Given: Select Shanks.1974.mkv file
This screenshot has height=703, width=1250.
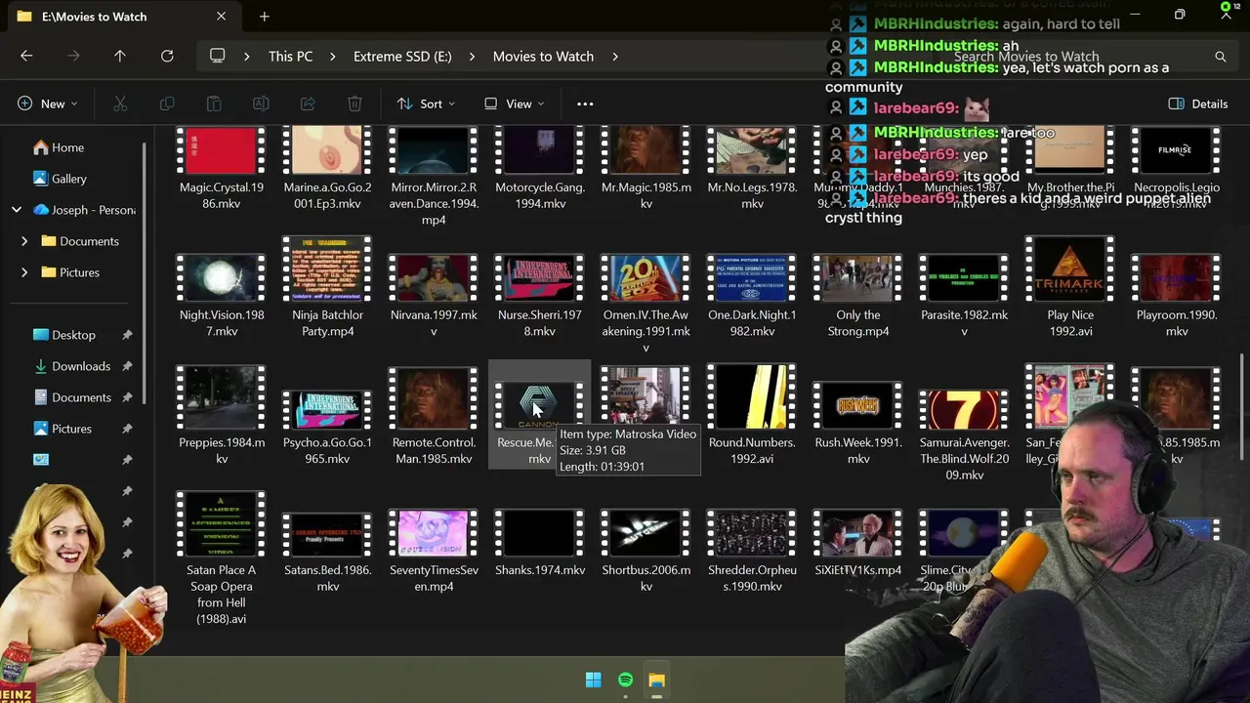Looking at the screenshot, I should 540,545.
